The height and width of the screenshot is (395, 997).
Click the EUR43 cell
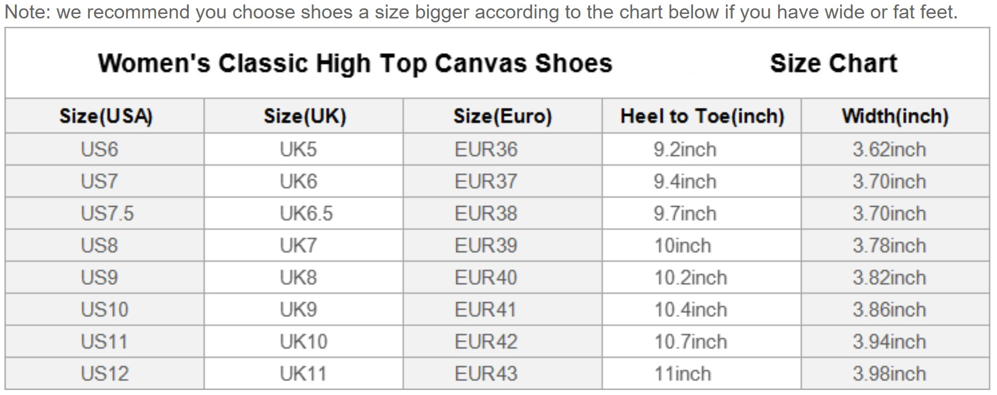click(486, 373)
